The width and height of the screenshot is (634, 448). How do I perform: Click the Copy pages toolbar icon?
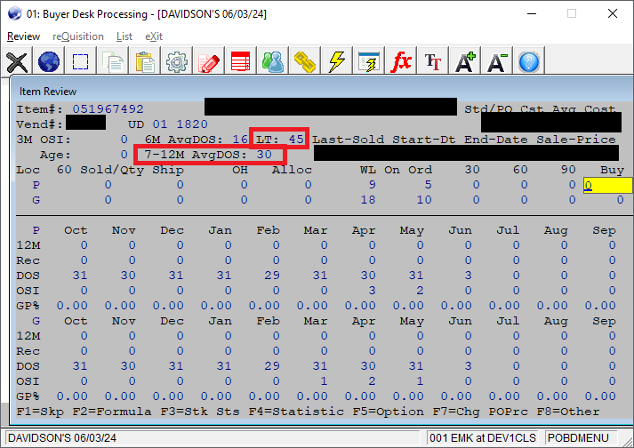point(113,61)
